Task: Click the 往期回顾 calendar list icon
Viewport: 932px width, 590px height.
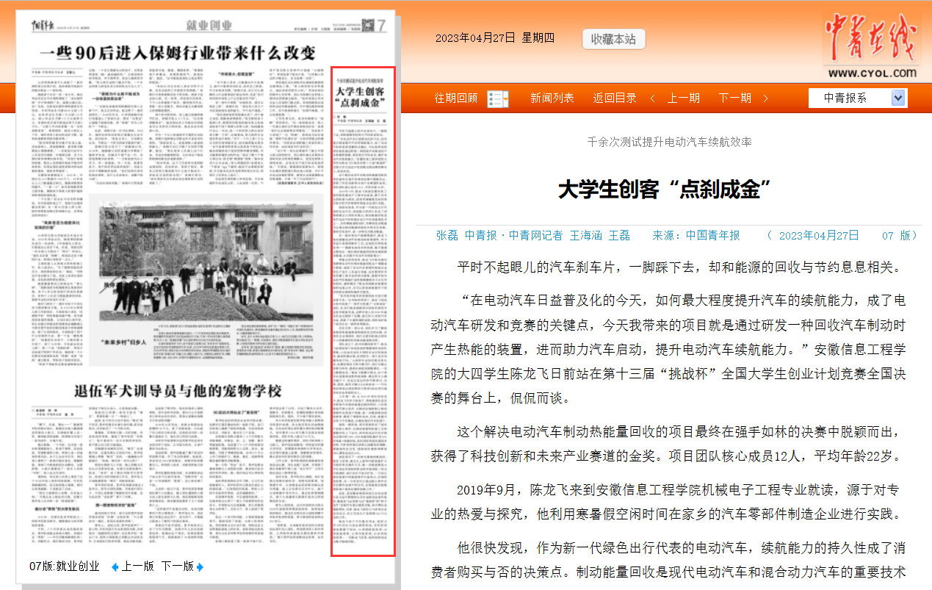Action: [x=498, y=99]
